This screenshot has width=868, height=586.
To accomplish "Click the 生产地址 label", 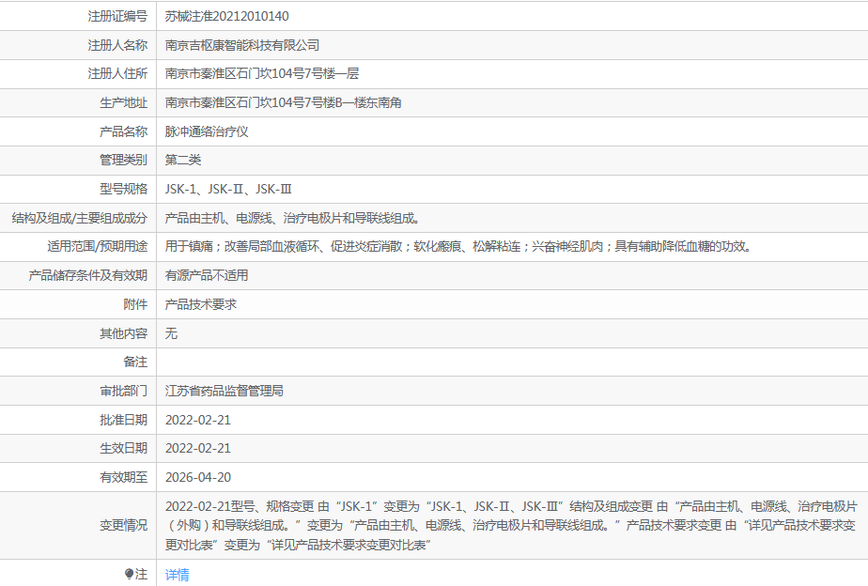I will [123, 103].
